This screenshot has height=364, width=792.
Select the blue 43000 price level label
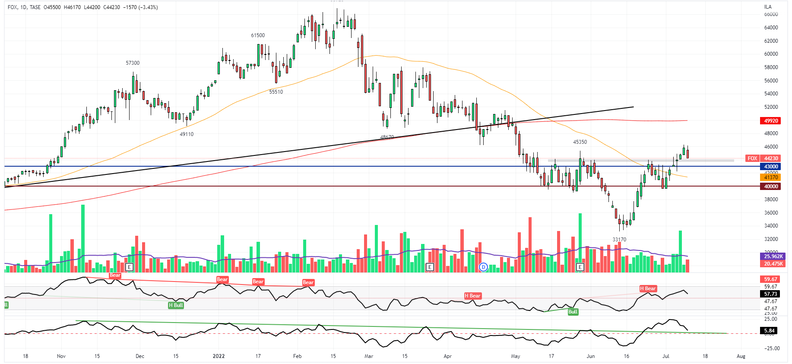click(770, 167)
